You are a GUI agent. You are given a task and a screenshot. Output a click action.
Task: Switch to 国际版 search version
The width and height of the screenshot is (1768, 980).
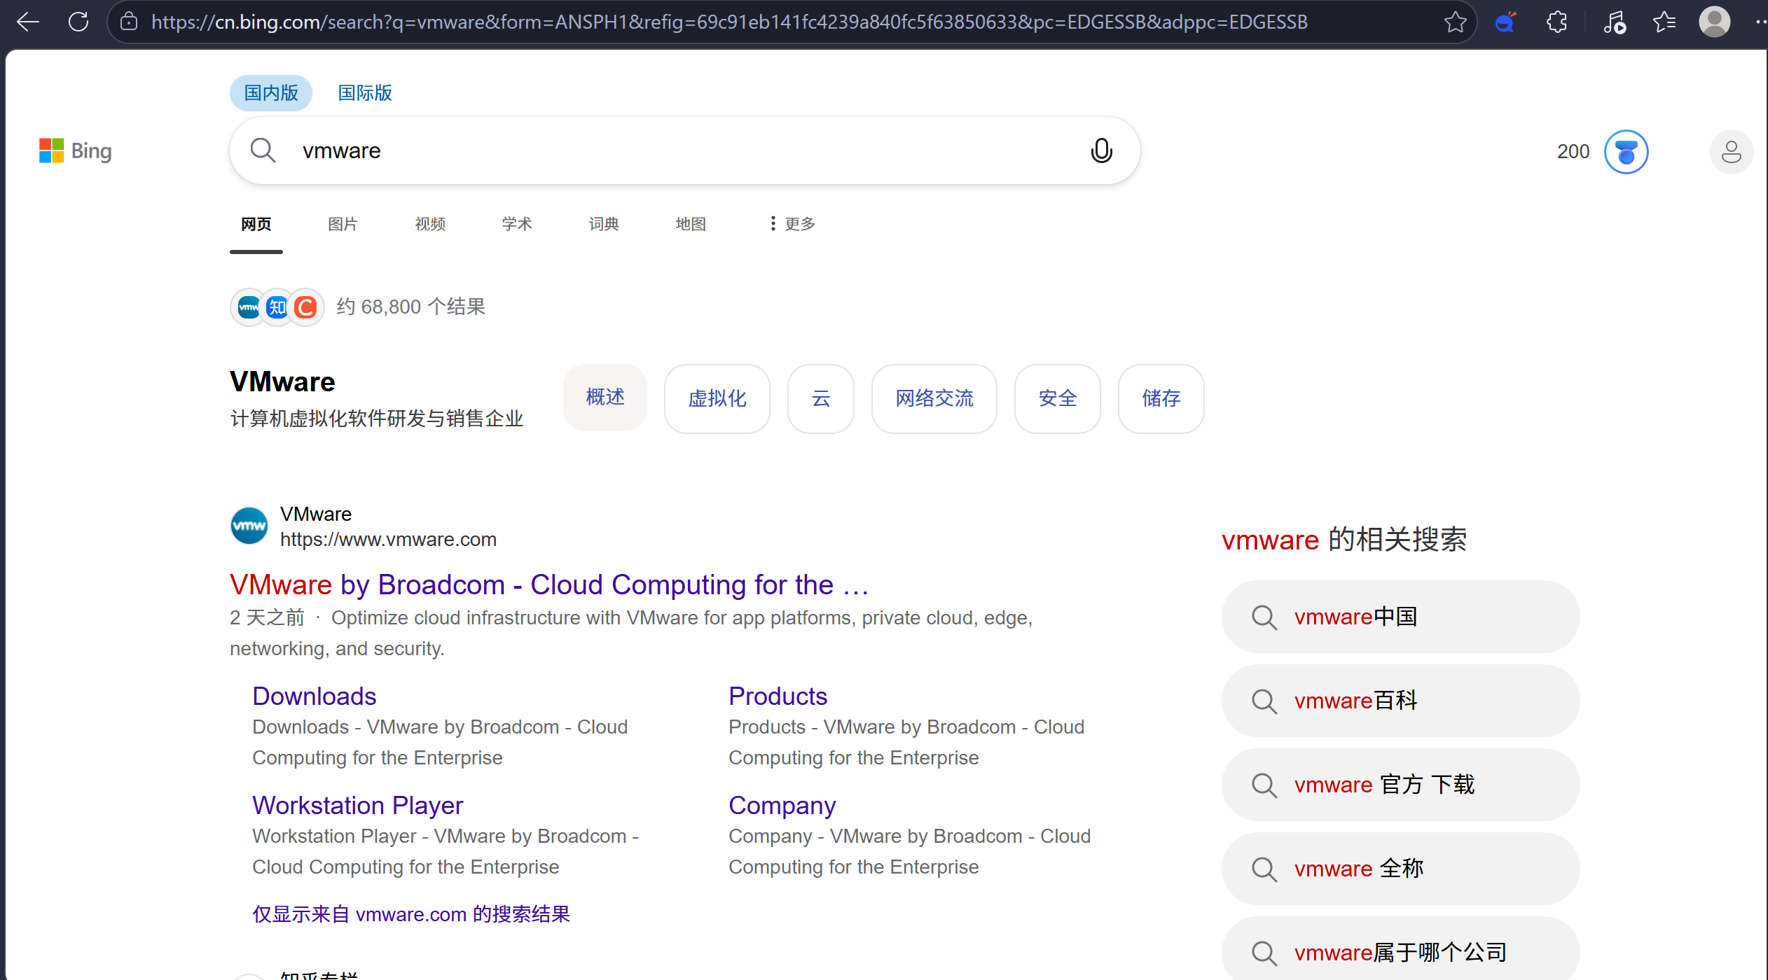coord(365,92)
